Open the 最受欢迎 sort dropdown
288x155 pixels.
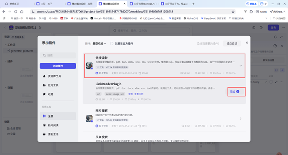[99, 43]
